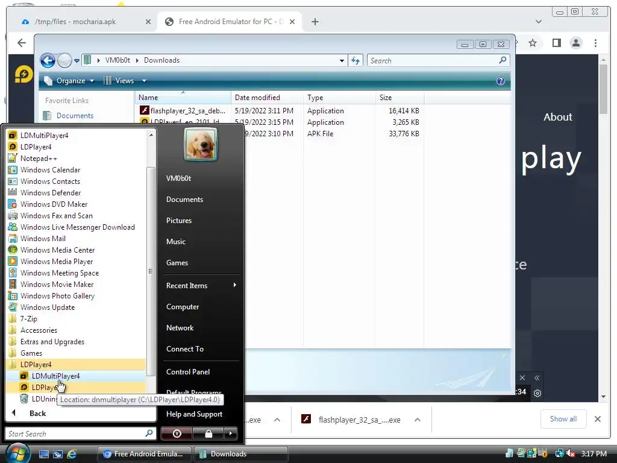Open Help and Support
The image size is (617, 463).
[194, 414]
